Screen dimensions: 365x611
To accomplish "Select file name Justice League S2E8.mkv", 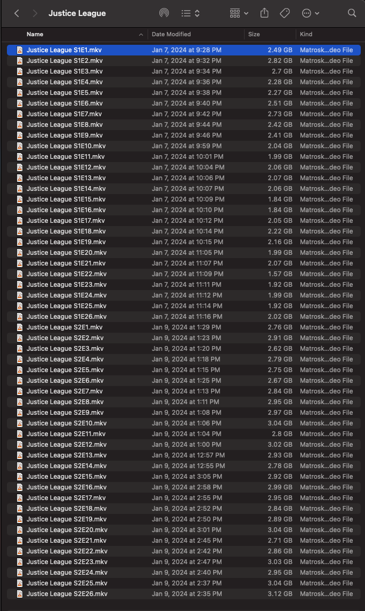I will [65, 402].
